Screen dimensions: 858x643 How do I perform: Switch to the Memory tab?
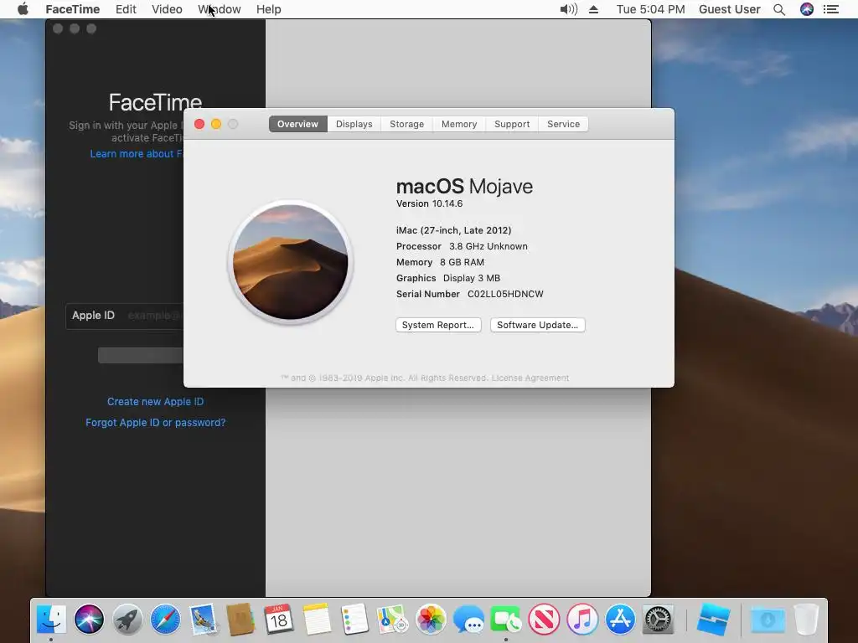pyautogui.click(x=459, y=124)
